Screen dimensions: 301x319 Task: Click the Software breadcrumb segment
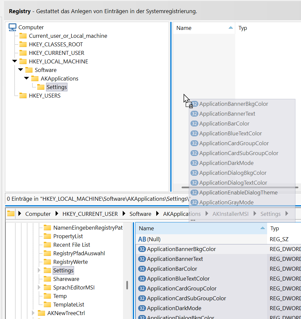click(140, 214)
